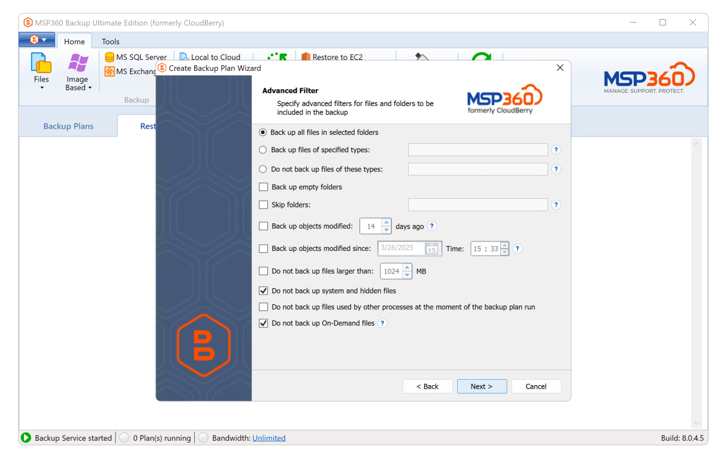
Task: Click the green dotted arrow ribbon icon
Action: 277,56
